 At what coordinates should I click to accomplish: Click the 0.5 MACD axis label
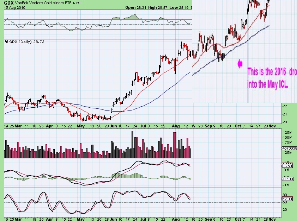click(x=286, y=170)
